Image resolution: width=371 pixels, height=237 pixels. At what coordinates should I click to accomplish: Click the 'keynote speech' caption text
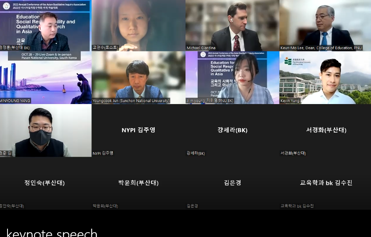[52, 233]
